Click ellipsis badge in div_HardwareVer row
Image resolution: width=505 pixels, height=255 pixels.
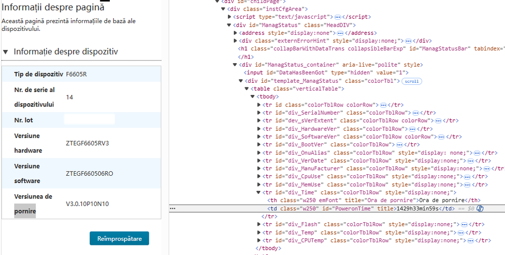tap(412, 129)
